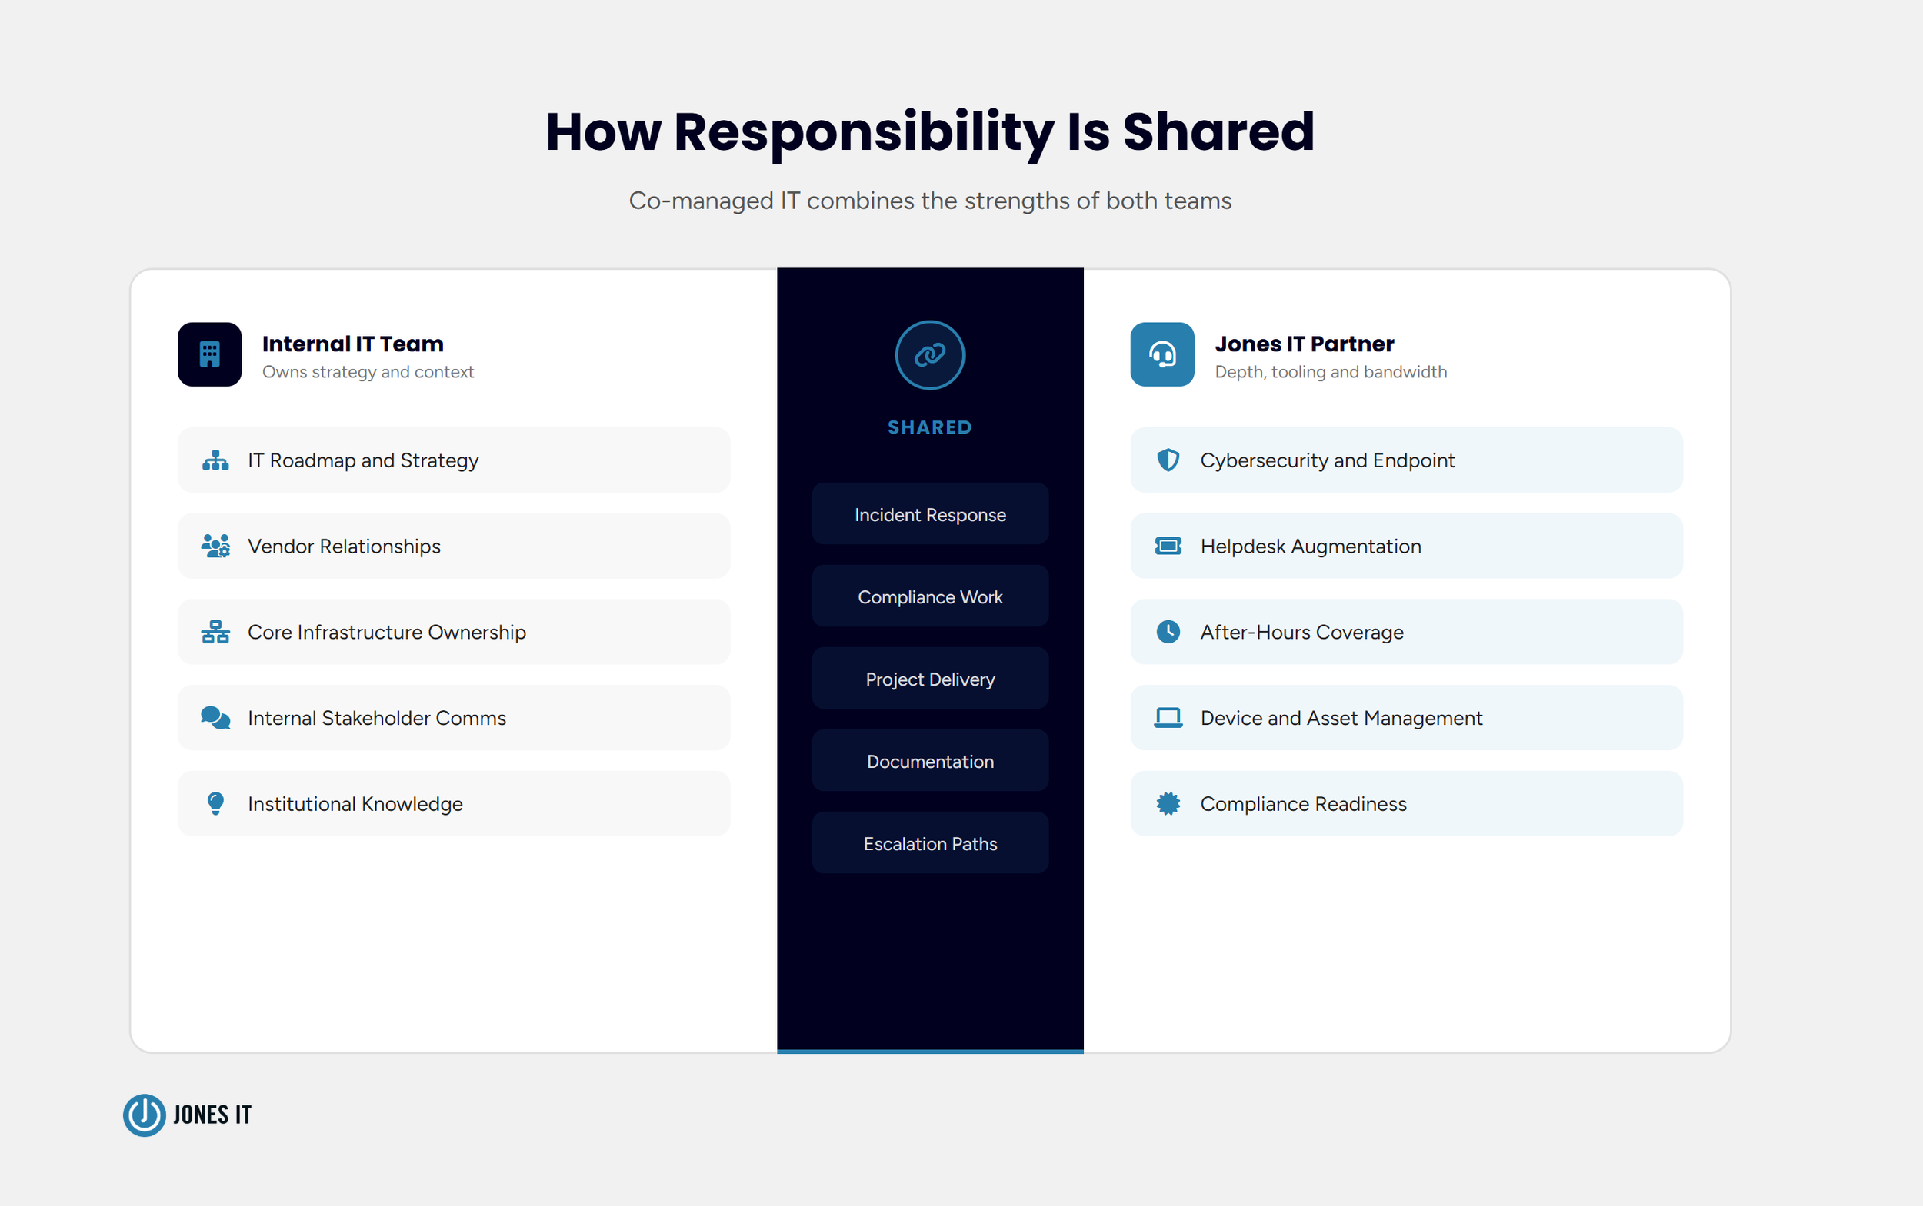Click Device and Asset Management text
This screenshot has width=1923, height=1206.
(x=1341, y=718)
